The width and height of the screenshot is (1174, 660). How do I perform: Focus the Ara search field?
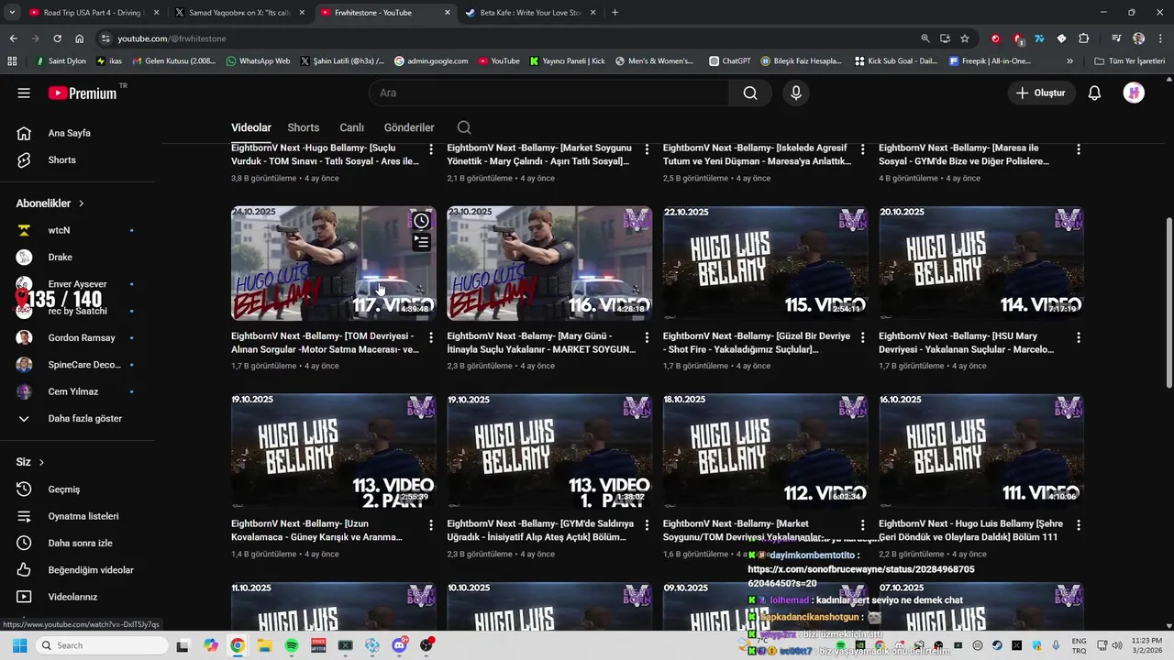(x=550, y=93)
